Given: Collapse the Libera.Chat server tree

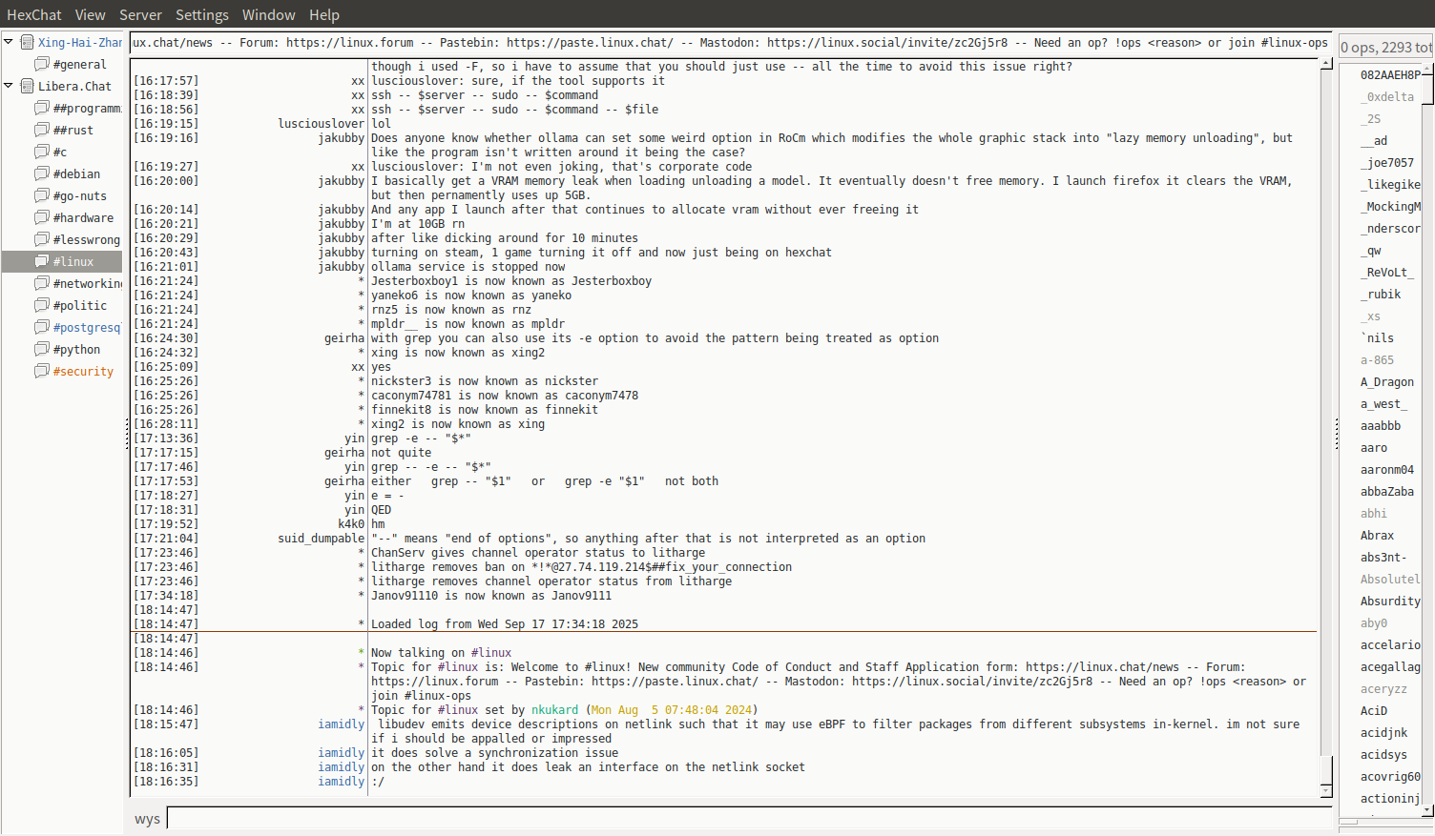Looking at the screenshot, I should 9,86.
